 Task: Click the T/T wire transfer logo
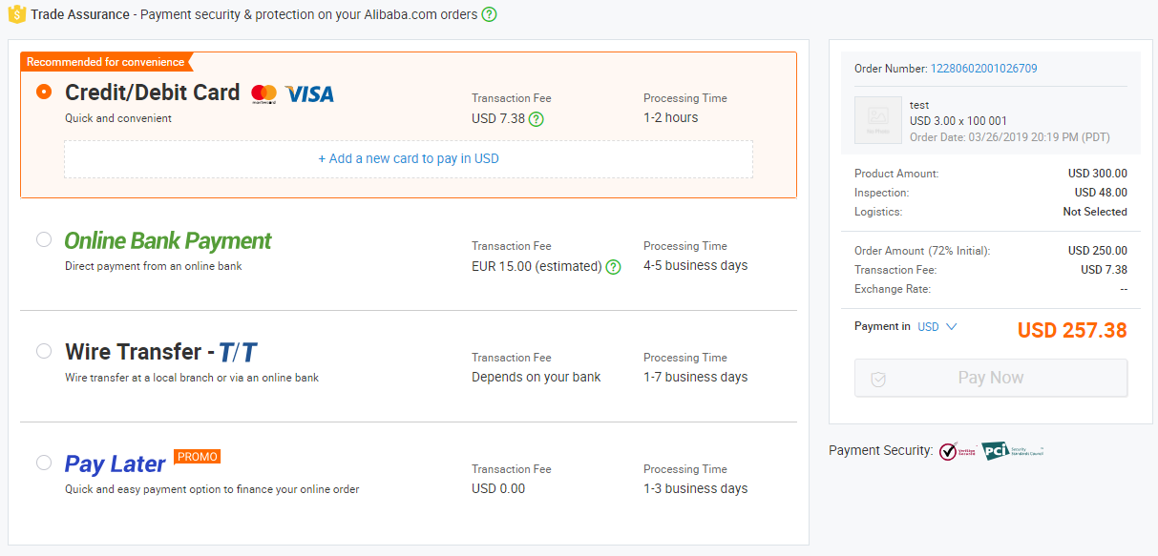point(238,353)
